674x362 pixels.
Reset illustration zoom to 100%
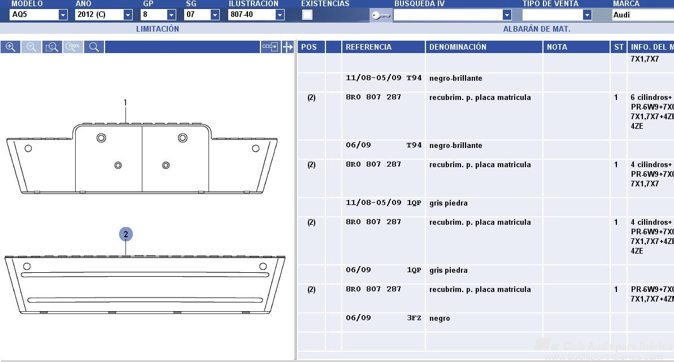[x=73, y=47]
